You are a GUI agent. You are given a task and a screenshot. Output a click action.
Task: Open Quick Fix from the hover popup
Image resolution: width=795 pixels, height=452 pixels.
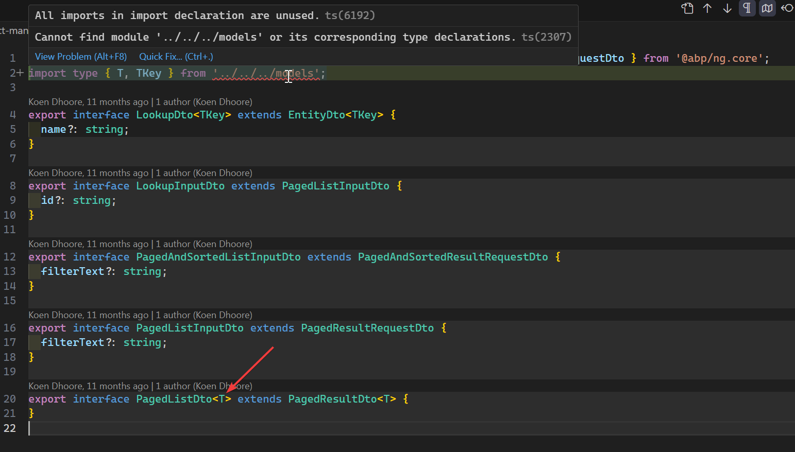tap(176, 57)
